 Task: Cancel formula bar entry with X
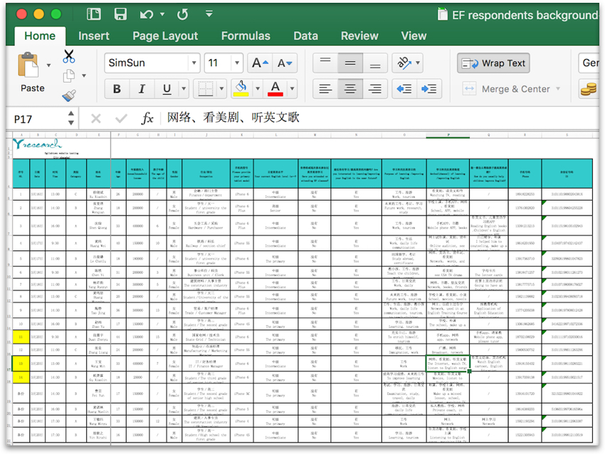click(95, 118)
